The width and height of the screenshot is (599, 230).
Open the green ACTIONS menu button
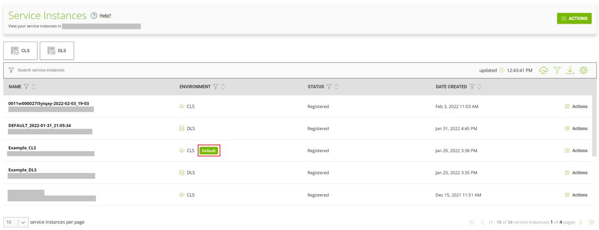click(574, 18)
